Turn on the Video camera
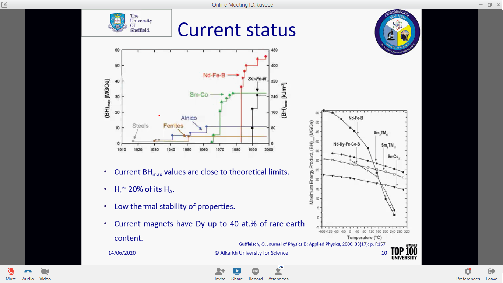 click(x=45, y=274)
